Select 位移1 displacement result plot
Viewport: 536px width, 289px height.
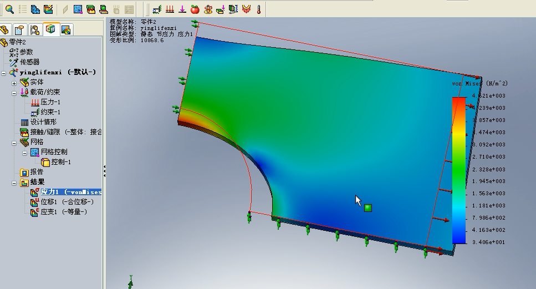click(x=67, y=202)
